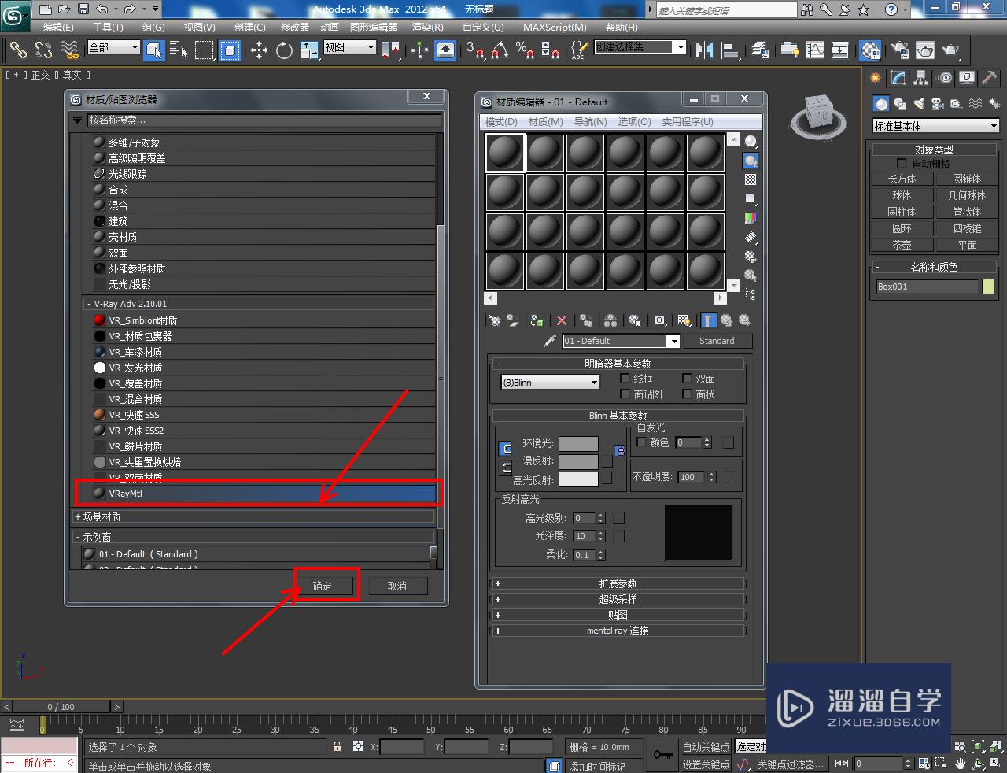Screen dimensions: 1007x773
Task: Open Select by Name list tool
Action: point(179,50)
